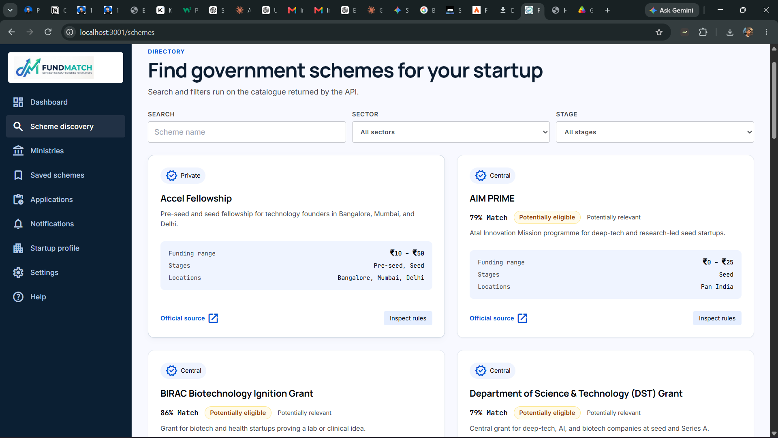Viewport: 778px width, 438px height.
Task: Click the Applications clipboard icon
Action: point(18,200)
